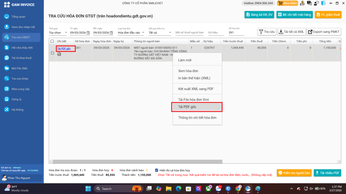Click the Tải tất cả XML button

point(291,32)
